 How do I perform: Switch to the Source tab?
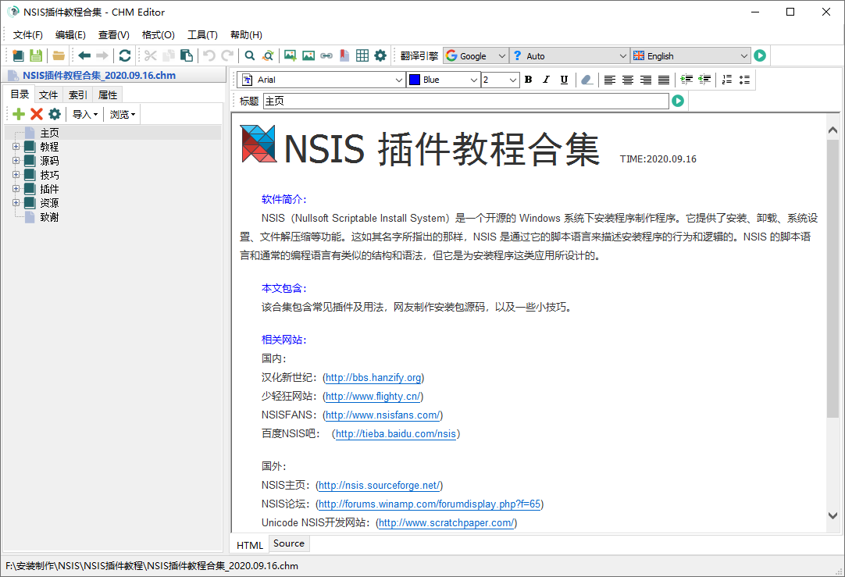[289, 543]
